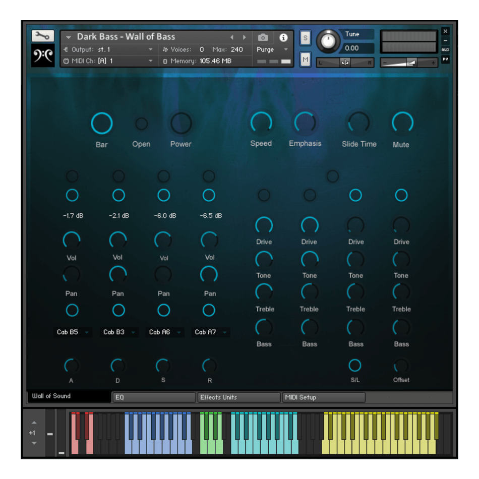Click the D decay envelope knob
Image resolution: width=479 pixels, height=479 pixels.
click(118, 366)
